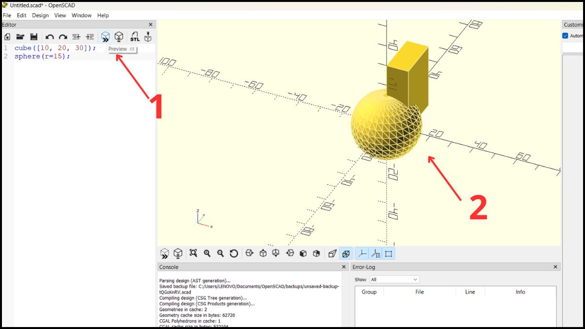Image resolution: width=585 pixels, height=329 pixels.
Task: Click Preview icon in the Editor toolbar
Action: click(x=105, y=37)
